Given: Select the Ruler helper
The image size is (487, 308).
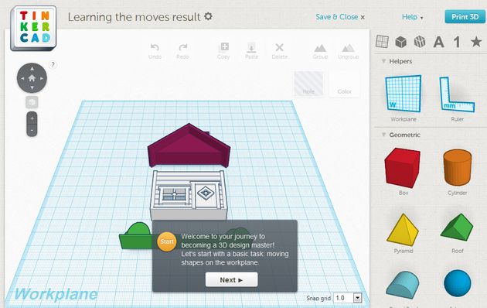Looking at the screenshot, I should (x=457, y=94).
